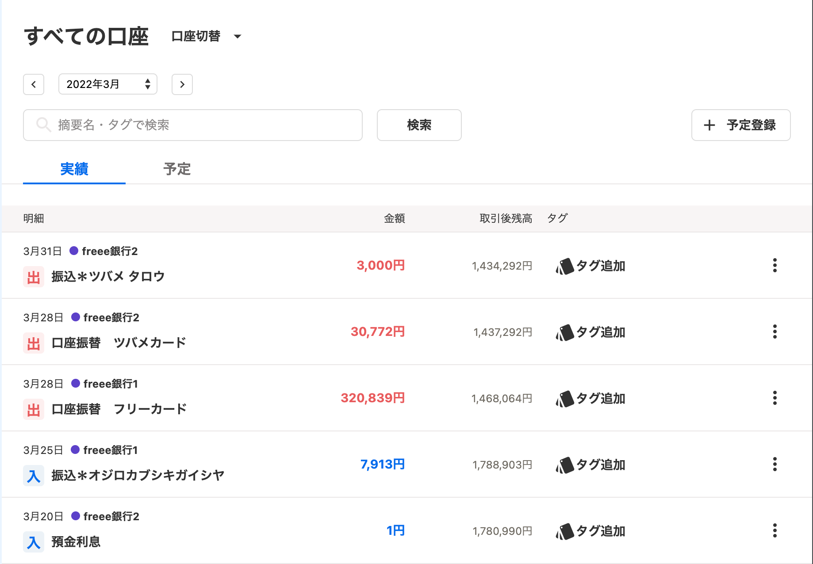This screenshot has height=564, width=813.
Task: Click freee銀行1 label on 3月25日 row
Action: pos(111,450)
